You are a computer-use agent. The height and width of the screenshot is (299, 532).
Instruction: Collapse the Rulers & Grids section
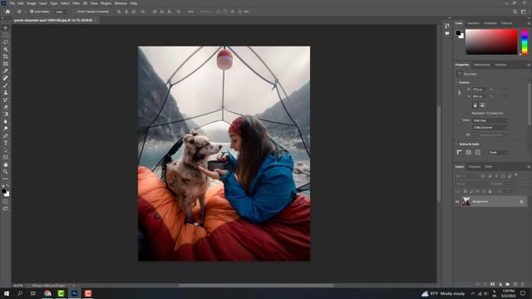tap(456, 144)
